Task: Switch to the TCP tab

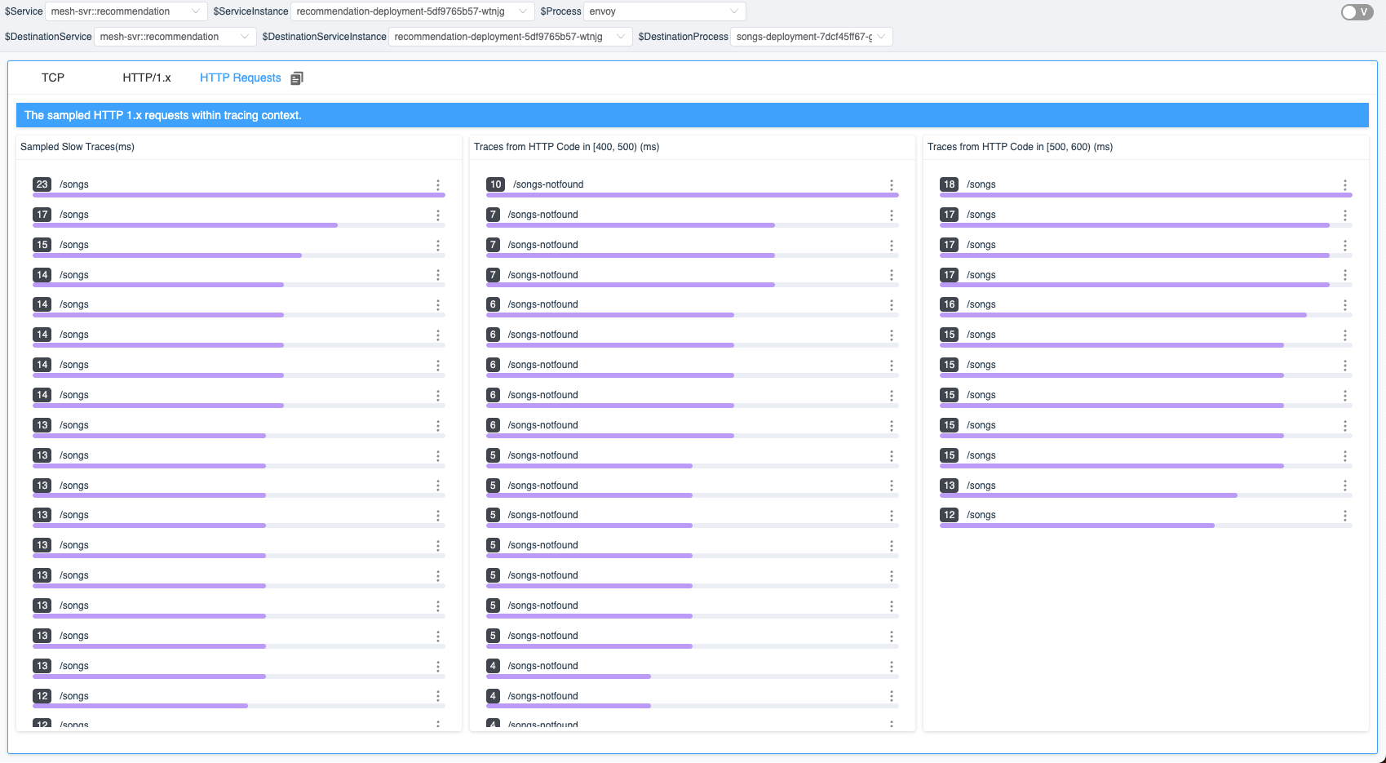Action: (x=54, y=77)
